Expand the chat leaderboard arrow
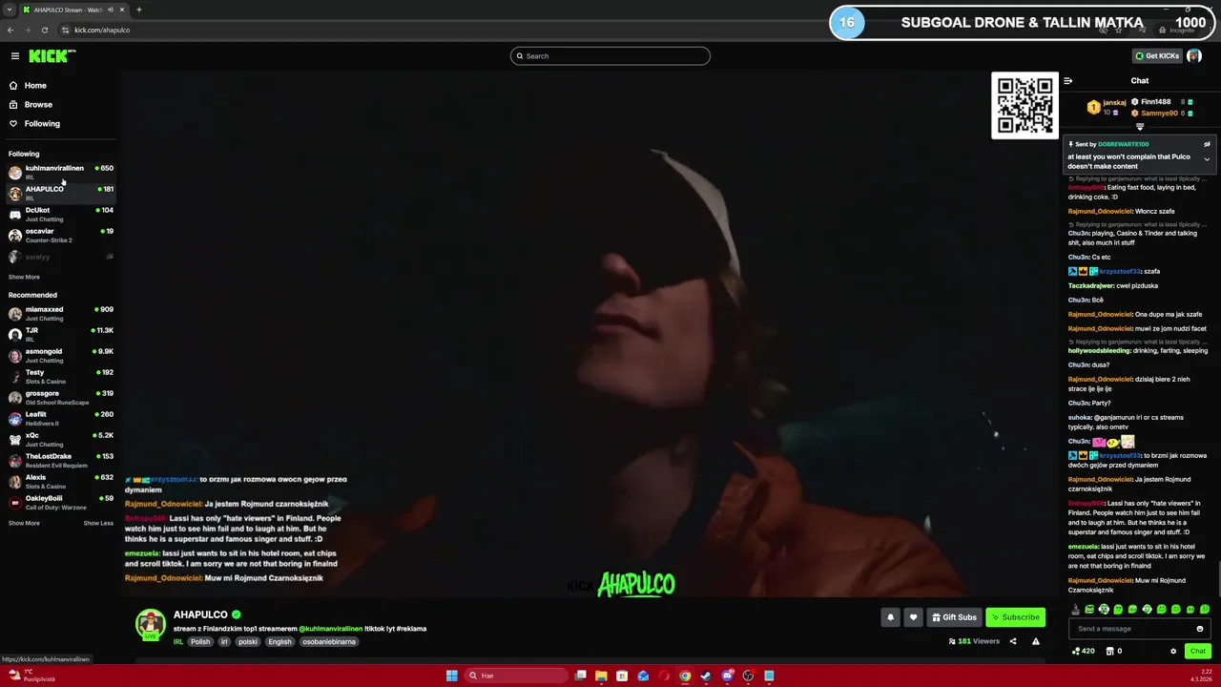The image size is (1221, 687). [x=1140, y=126]
